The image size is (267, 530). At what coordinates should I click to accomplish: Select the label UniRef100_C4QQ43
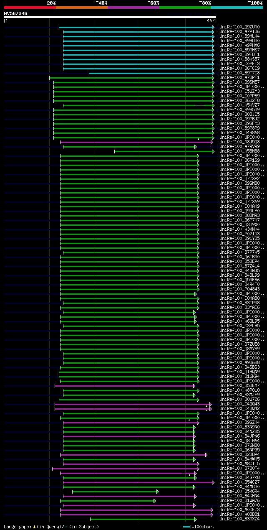click(x=239, y=404)
